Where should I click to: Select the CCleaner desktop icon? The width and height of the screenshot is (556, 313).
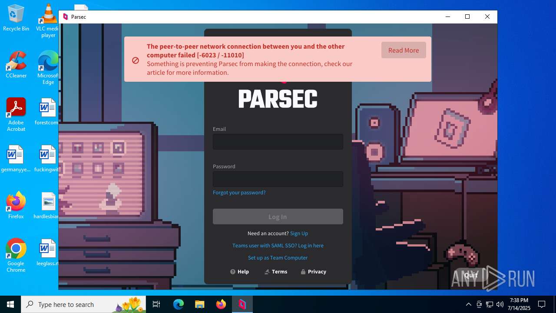pos(16,65)
